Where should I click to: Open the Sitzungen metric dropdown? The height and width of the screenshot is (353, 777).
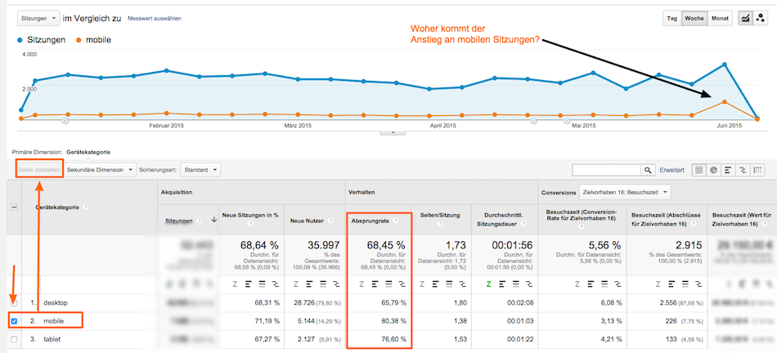tap(38, 17)
